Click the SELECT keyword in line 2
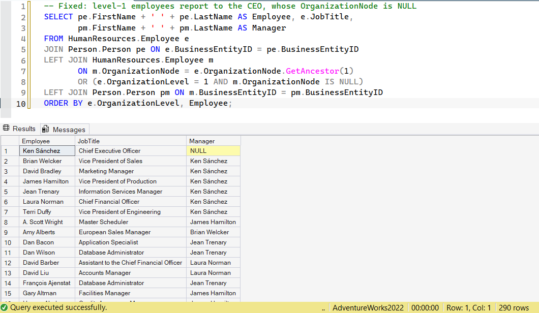 (58, 16)
